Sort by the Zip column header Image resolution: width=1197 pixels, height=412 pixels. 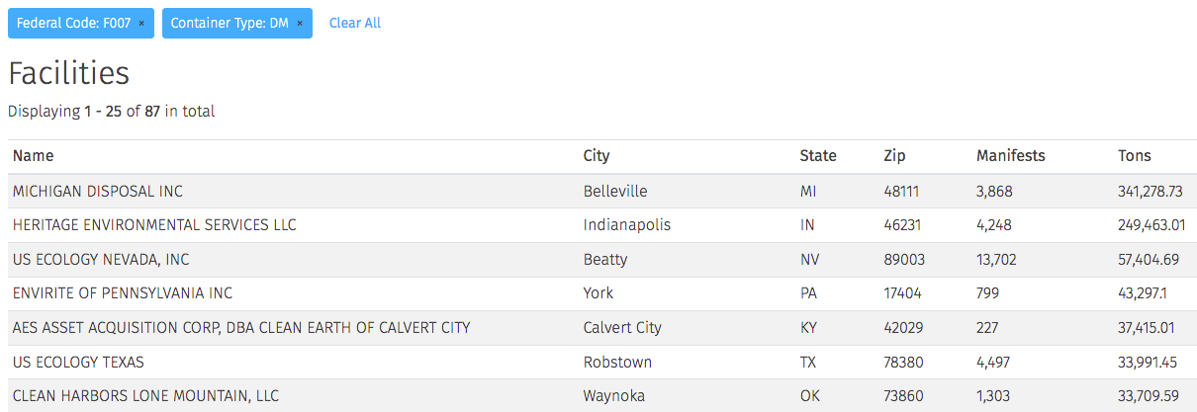click(x=894, y=156)
